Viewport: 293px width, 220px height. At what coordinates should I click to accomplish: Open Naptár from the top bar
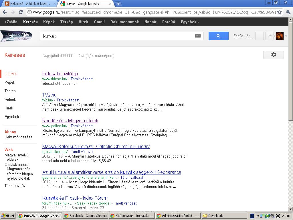(x=151, y=22)
